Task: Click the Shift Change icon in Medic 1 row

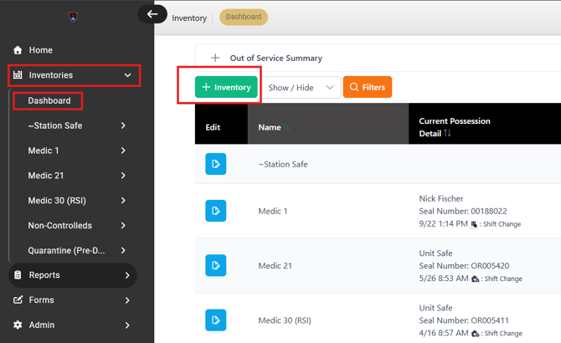Action: pyautogui.click(x=474, y=224)
